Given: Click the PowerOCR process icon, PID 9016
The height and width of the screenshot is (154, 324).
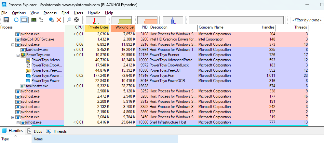Looking at the screenshot, I should pyautogui.click(x=28, y=81).
